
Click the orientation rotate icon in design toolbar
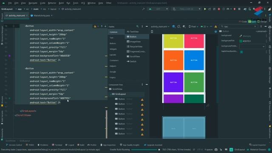179,26
